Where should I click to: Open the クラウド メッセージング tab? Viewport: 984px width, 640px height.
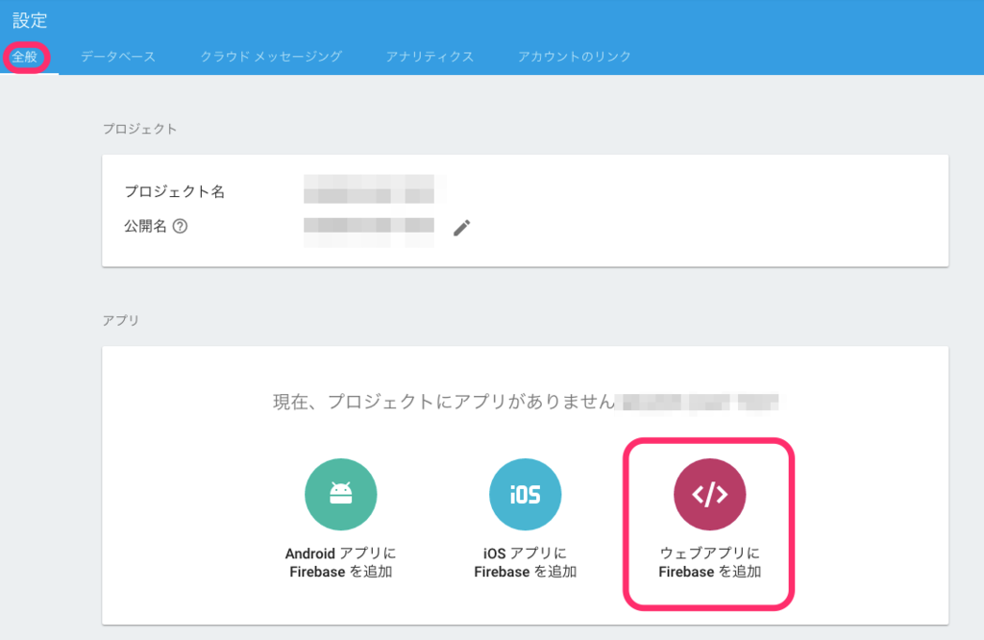271,57
